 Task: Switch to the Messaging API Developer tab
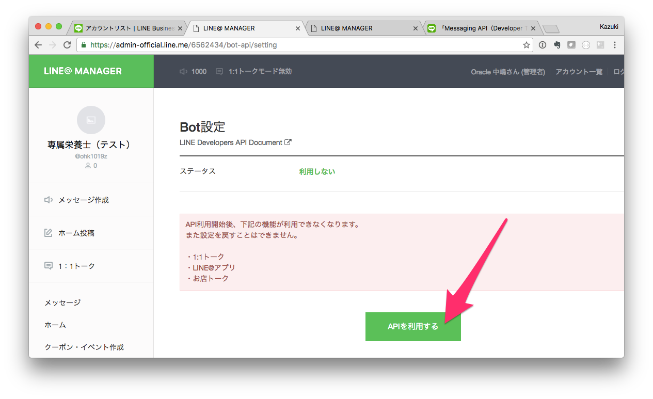tap(482, 28)
